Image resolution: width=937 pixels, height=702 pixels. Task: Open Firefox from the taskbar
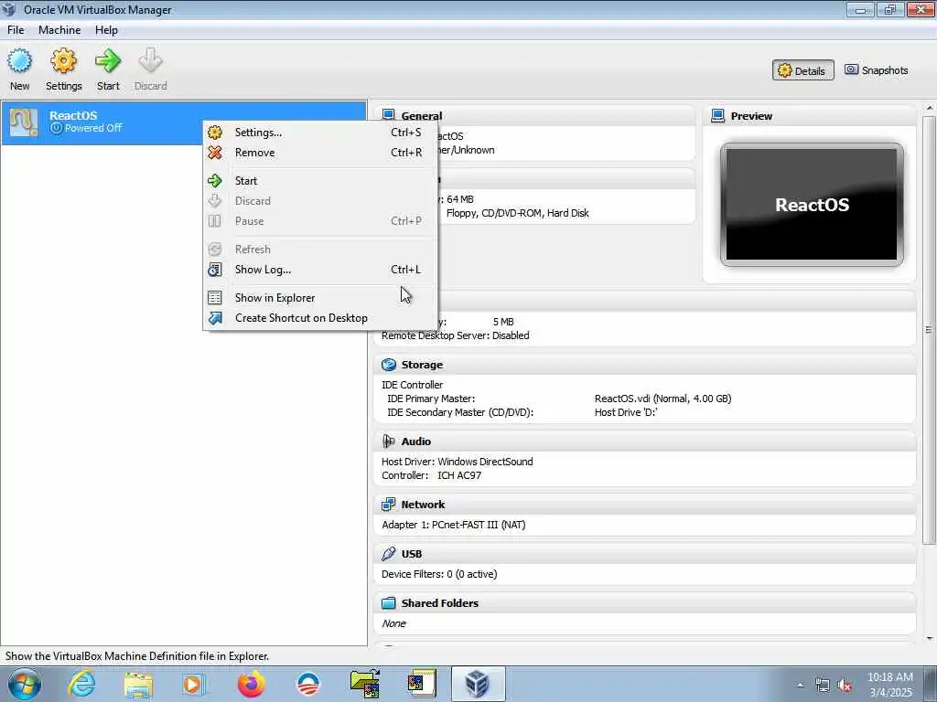coord(251,684)
